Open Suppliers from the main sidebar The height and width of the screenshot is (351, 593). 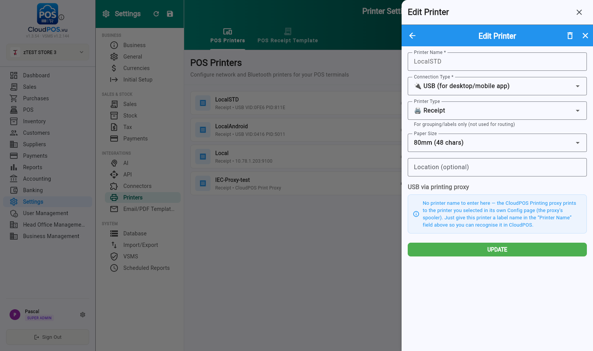(47, 144)
